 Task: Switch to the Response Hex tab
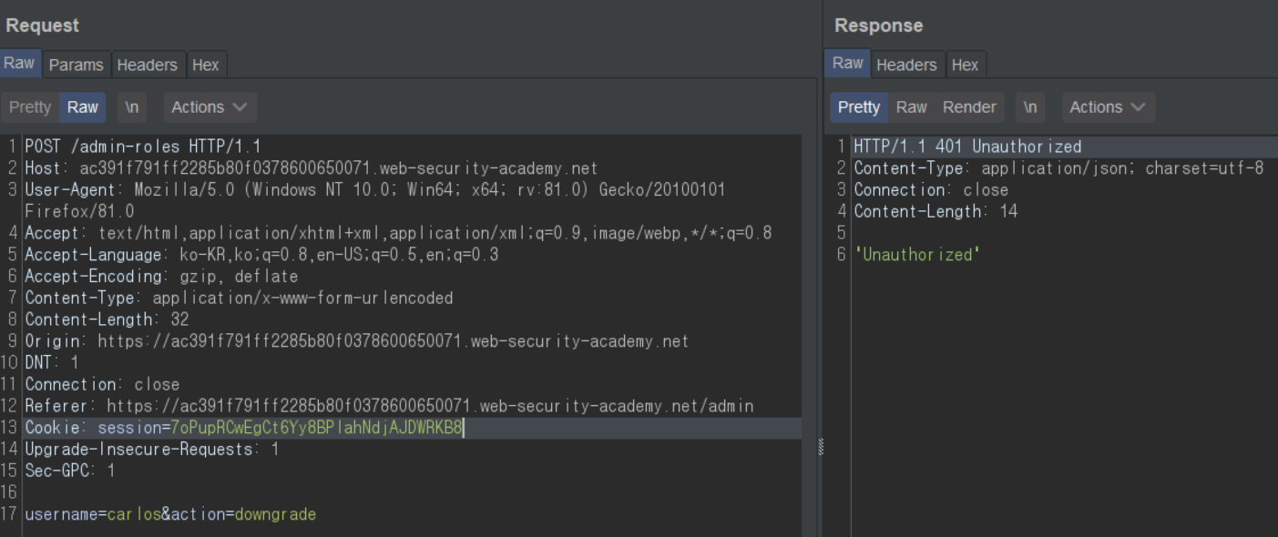point(964,65)
